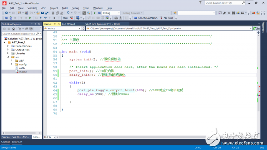Collapse the AS7_Test_1 project node
Image resolution: width=267 pixels, height=150 pixels.
point(5,42)
